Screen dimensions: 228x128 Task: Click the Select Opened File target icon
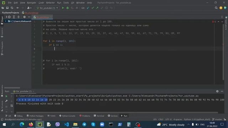point(9,17)
